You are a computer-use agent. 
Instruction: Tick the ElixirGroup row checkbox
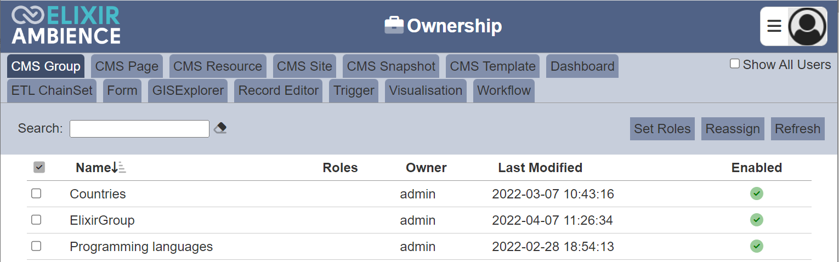click(36, 220)
